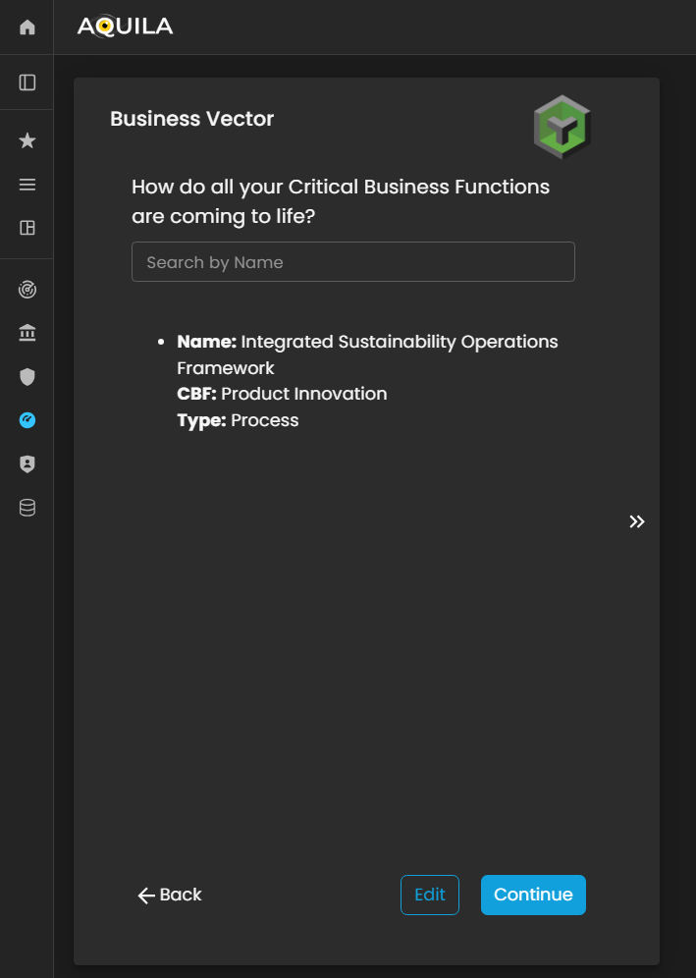Click the Aquila logo in header
The height and width of the screenshot is (978, 696).
[x=125, y=27]
